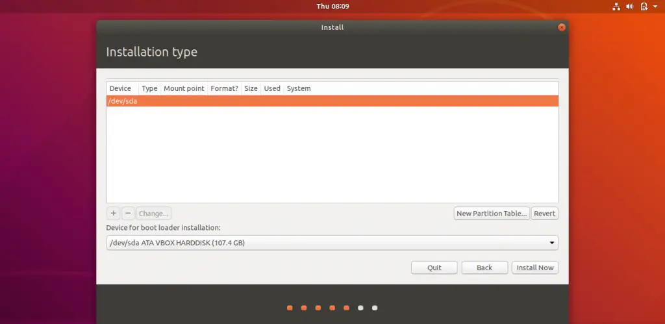Open the Change... partition dialog
This screenshot has height=324, width=665.
(x=153, y=214)
